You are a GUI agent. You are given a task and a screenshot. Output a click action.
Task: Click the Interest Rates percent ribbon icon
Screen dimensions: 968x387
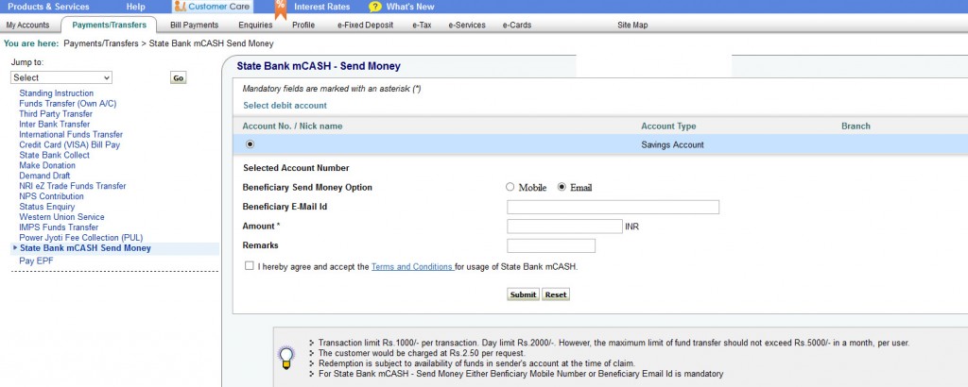coord(280,8)
